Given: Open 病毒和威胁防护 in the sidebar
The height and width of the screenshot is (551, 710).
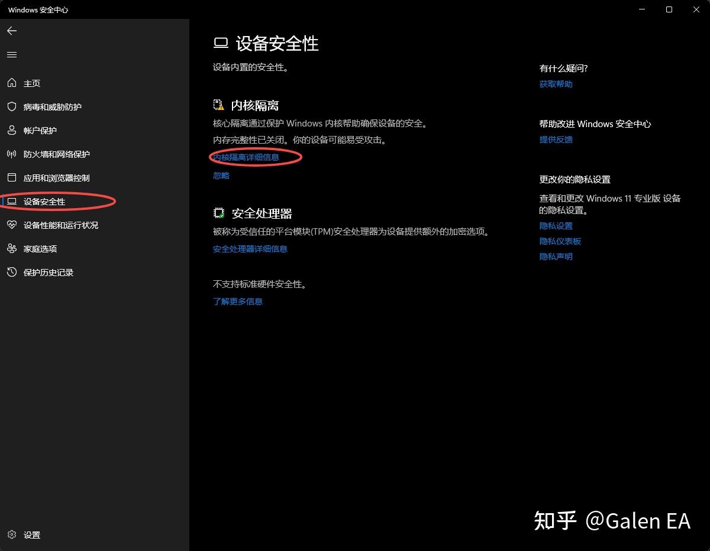Looking at the screenshot, I should point(95,107).
